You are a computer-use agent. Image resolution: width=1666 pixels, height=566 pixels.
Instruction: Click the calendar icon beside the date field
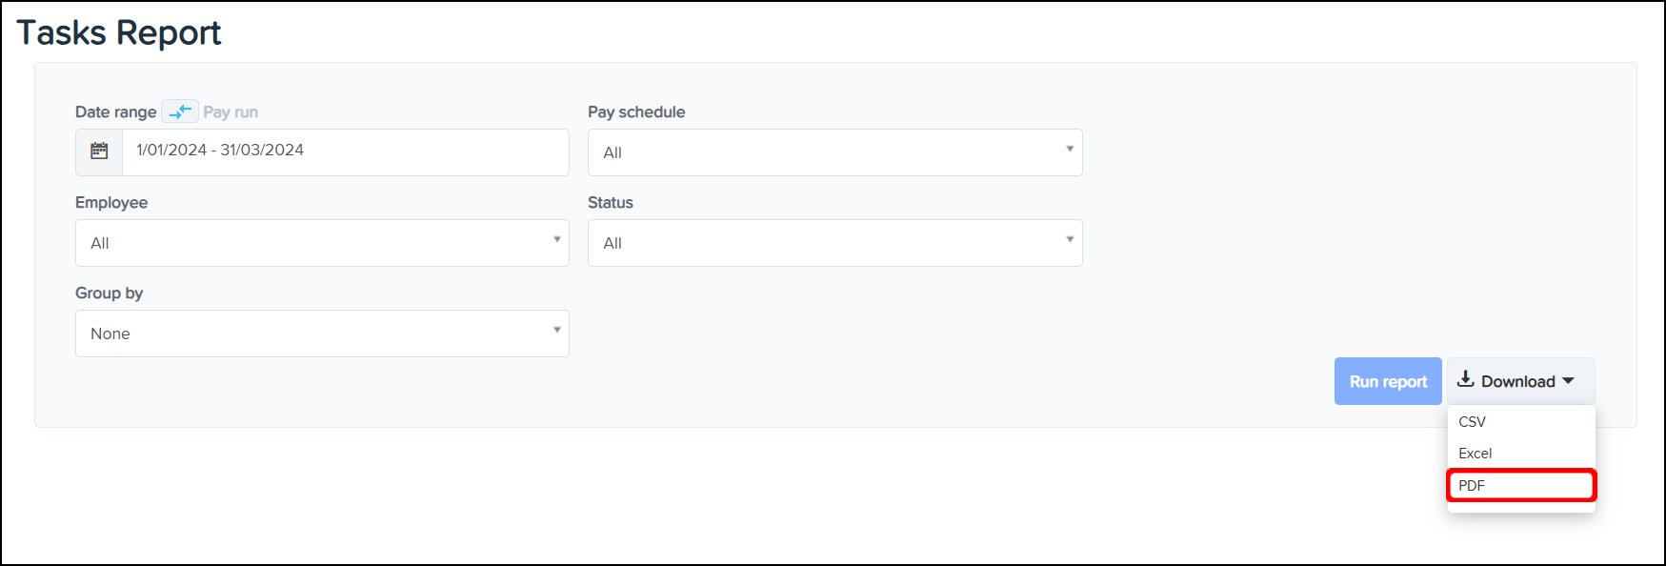(x=99, y=152)
